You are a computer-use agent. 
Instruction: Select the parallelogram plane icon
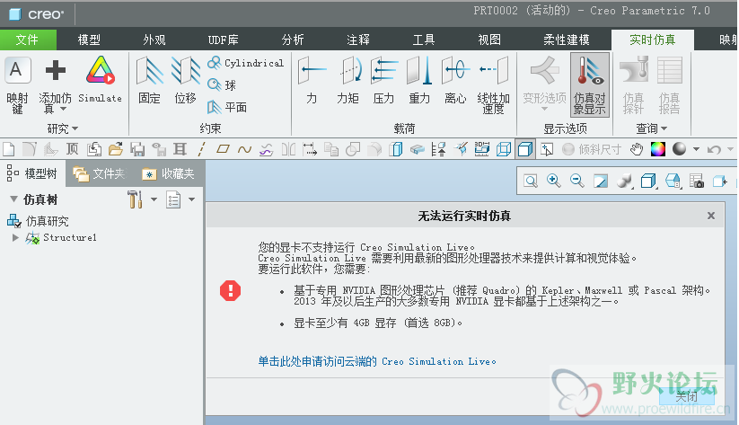click(x=223, y=149)
